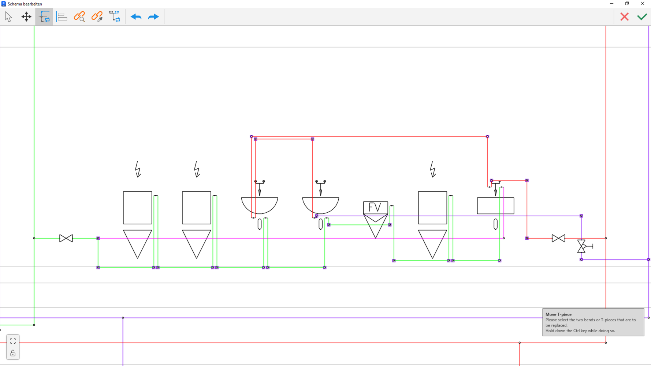Confirm changes with the green checkmark

tap(642, 17)
